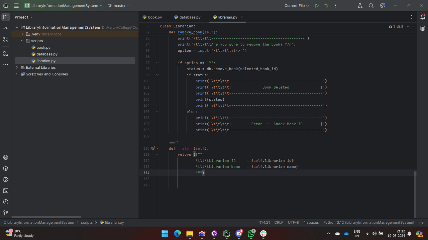This screenshot has height=240, width=428.
Task: Click the Python 3.12 interpreter selector
Action: coord(368,223)
